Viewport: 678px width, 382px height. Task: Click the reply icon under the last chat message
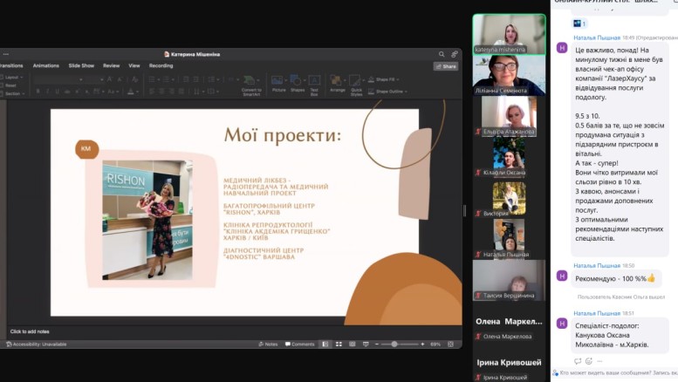(x=578, y=361)
